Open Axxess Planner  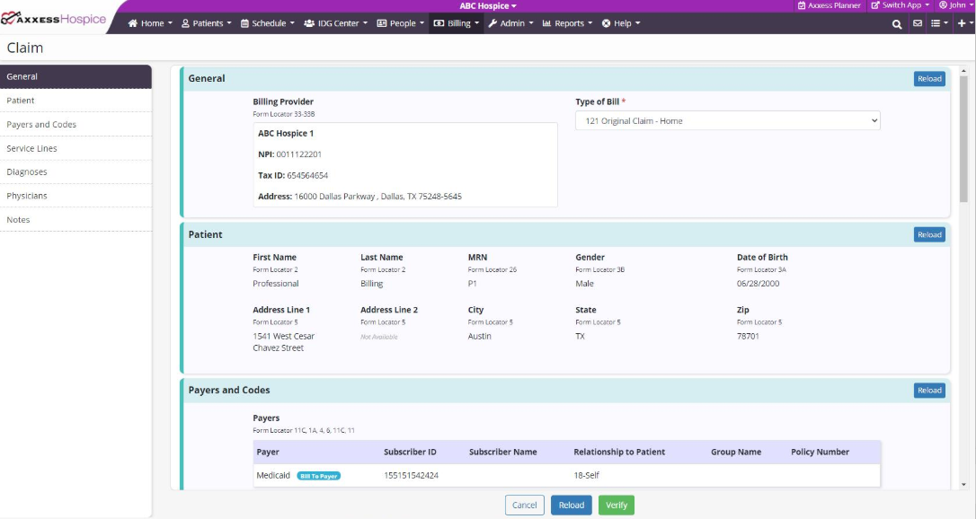[x=829, y=5]
